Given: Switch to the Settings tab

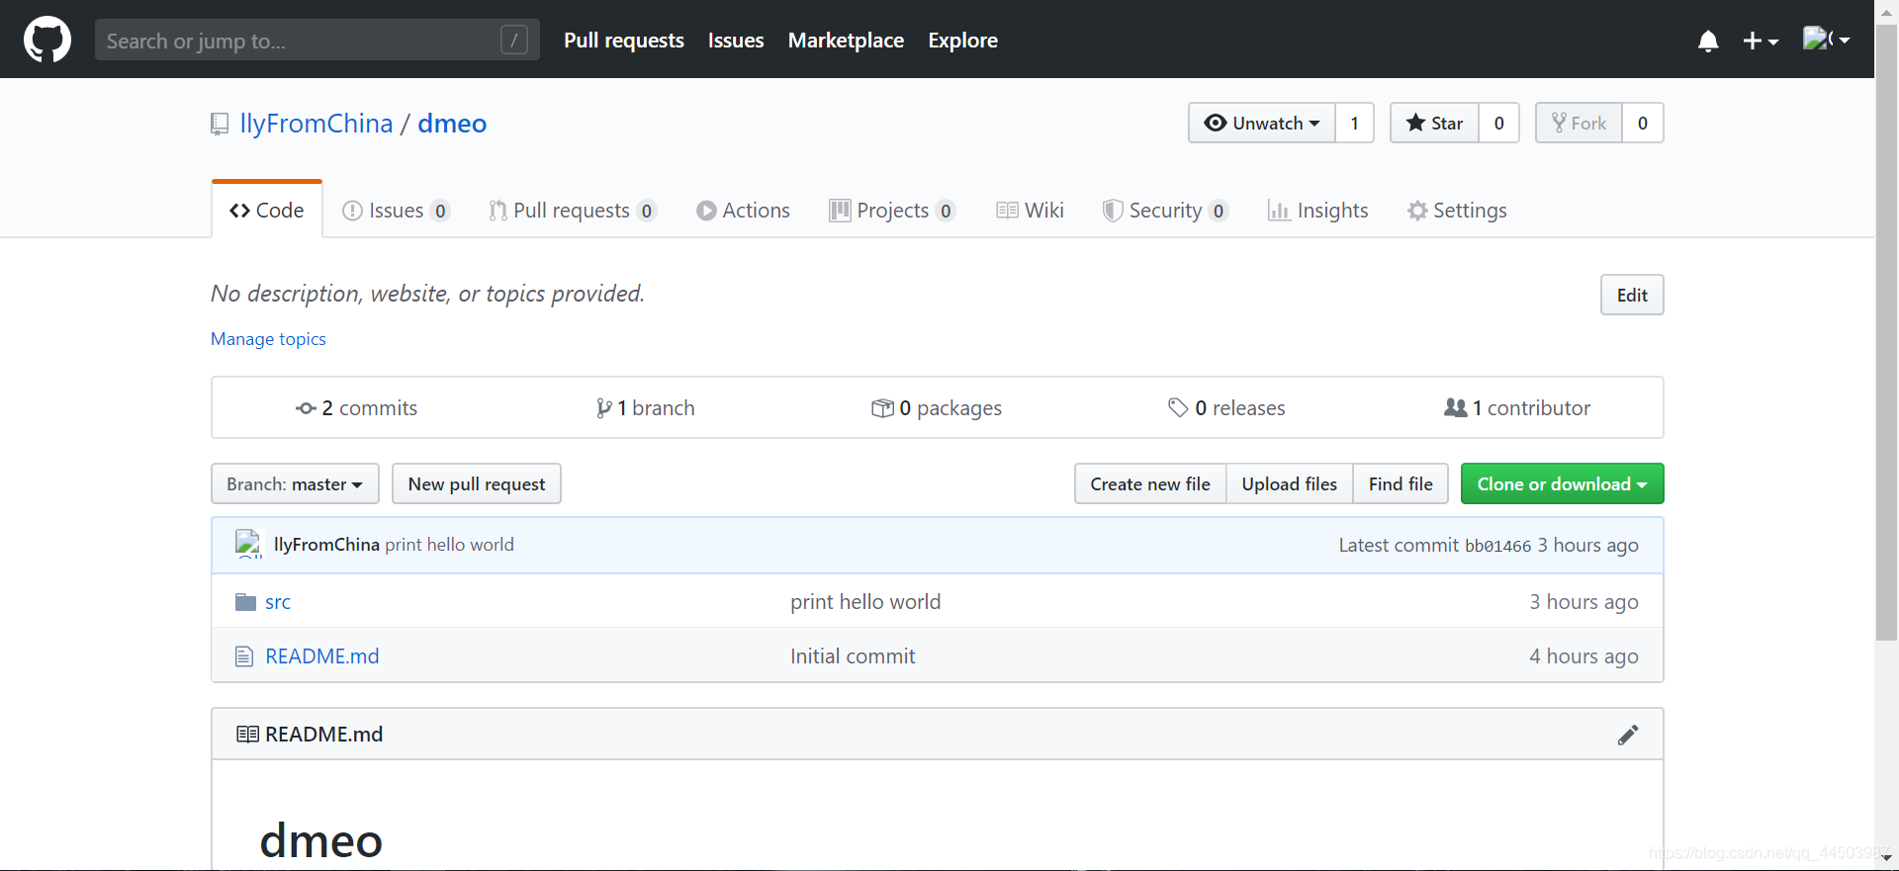Looking at the screenshot, I should [x=1457, y=211].
